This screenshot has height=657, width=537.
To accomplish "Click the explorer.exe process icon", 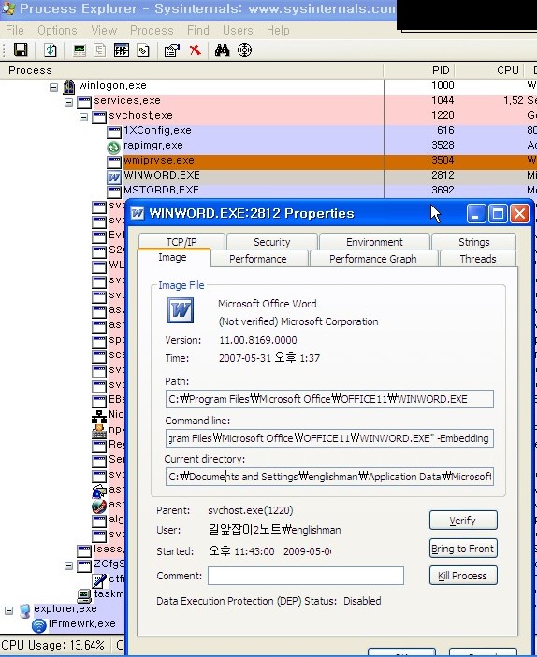I will coord(24,610).
